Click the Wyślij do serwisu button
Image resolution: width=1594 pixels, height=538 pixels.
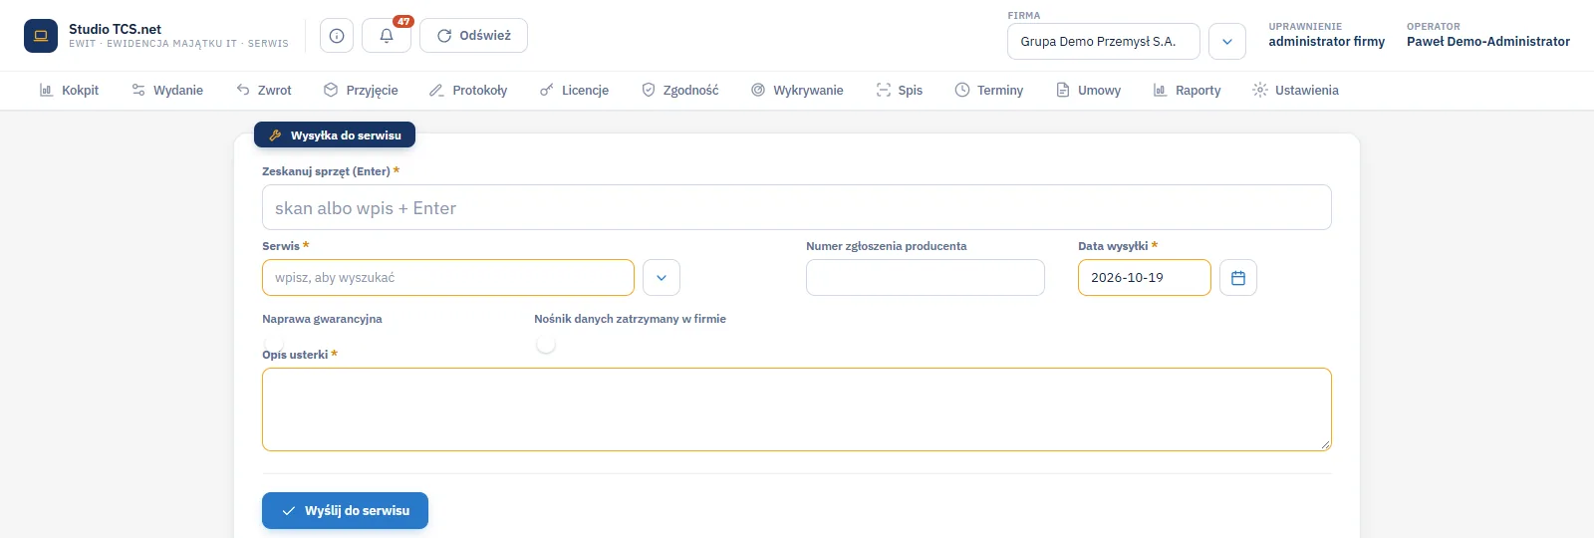pyautogui.click(x=345, y=510)
